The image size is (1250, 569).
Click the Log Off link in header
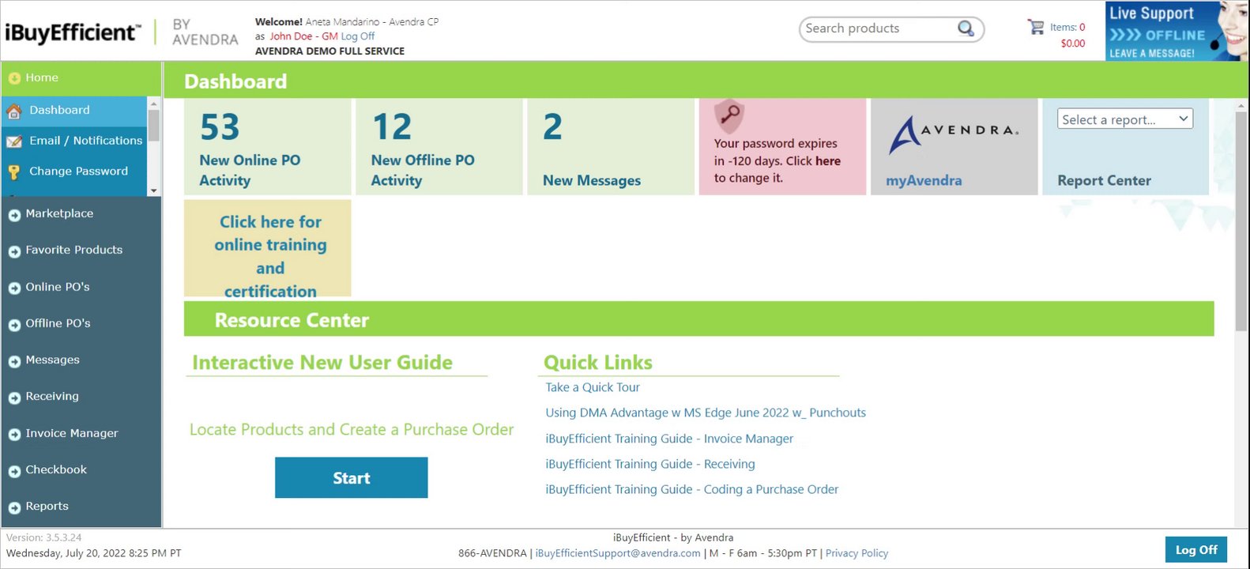(x=358, y=36)
